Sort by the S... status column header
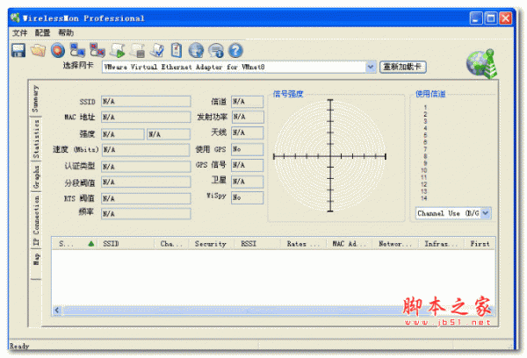Screen dimensions: 527x358 [x=76, y=244]
